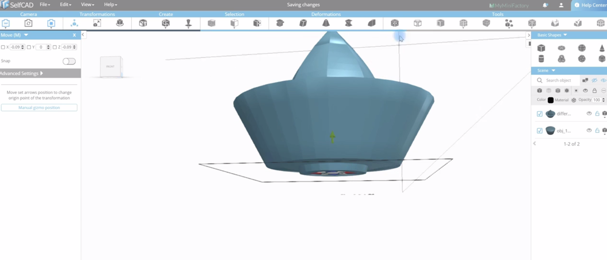Click the more options icon in Scene toolbar
This screenshot has width=607, height=260.
604,90
